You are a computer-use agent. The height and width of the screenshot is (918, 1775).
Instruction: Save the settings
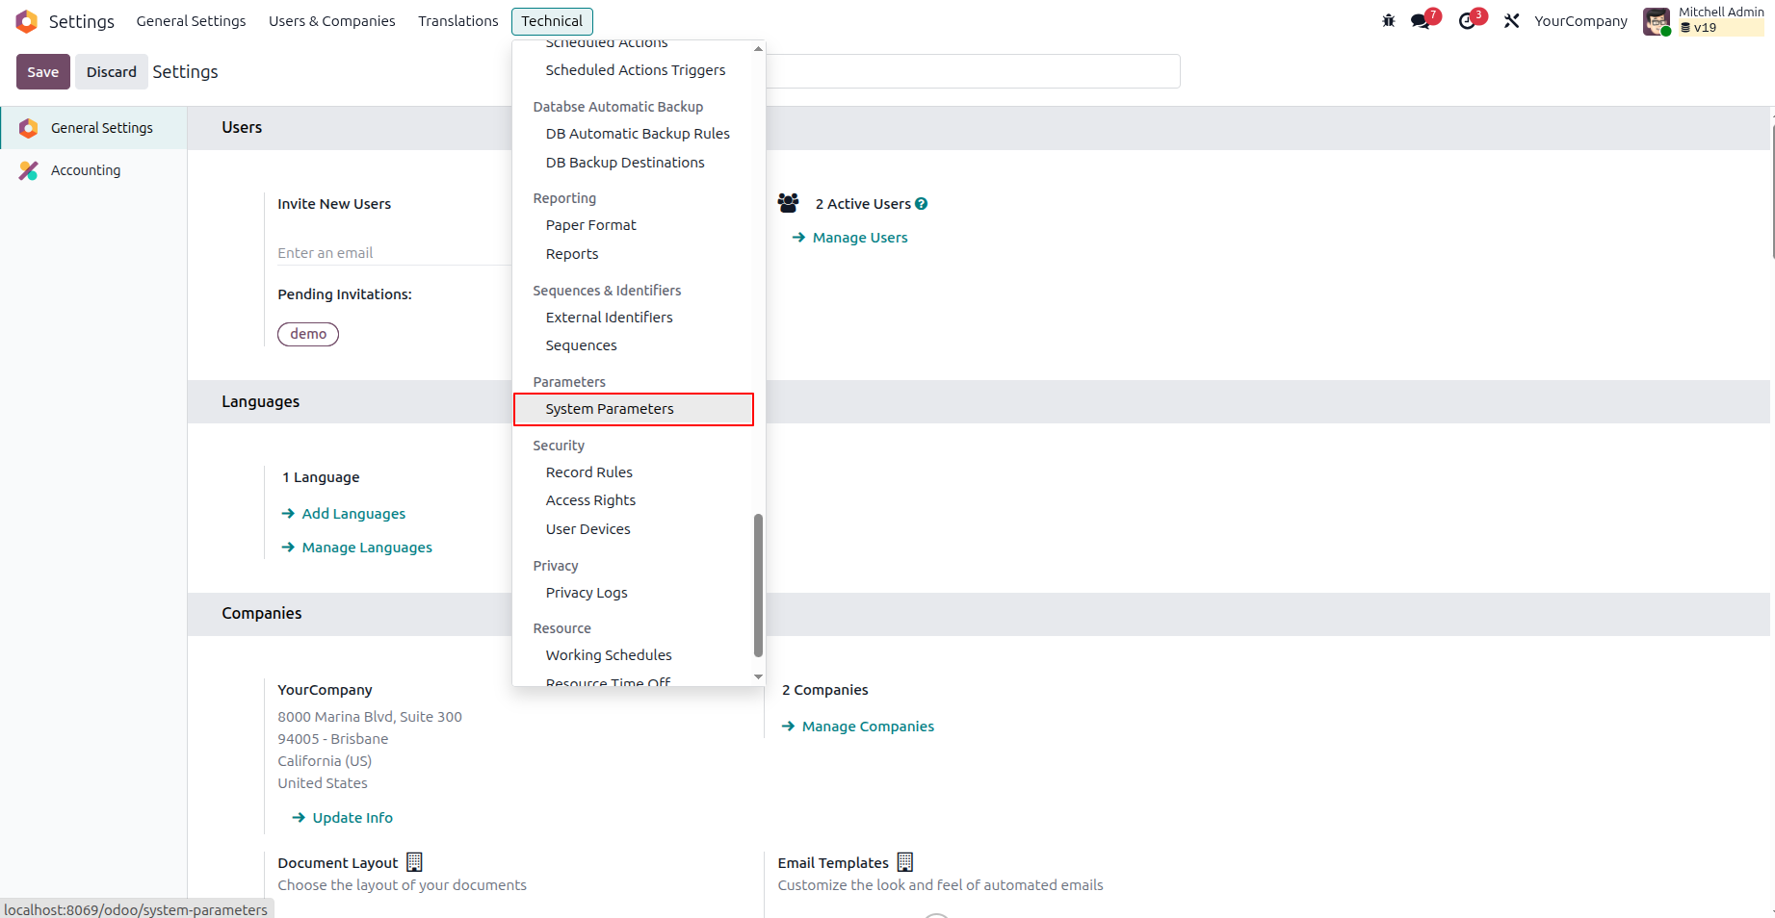pyautogui.click(x=43, y=72)
